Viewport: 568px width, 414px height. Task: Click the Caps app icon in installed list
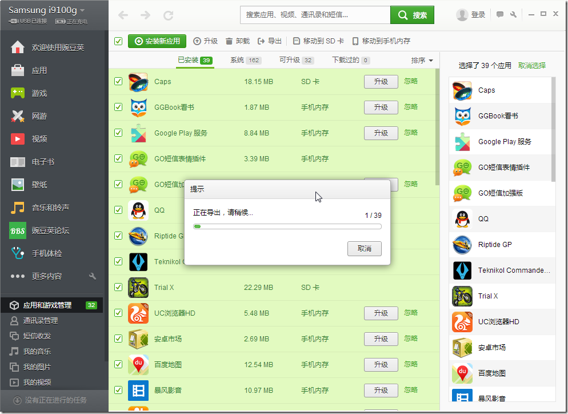coord(138,82)
